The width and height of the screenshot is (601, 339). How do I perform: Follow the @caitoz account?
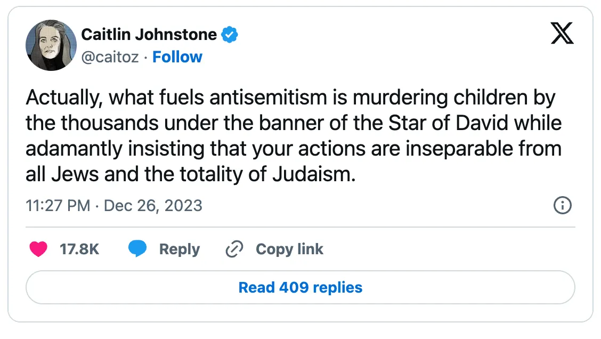pos(177,57)
